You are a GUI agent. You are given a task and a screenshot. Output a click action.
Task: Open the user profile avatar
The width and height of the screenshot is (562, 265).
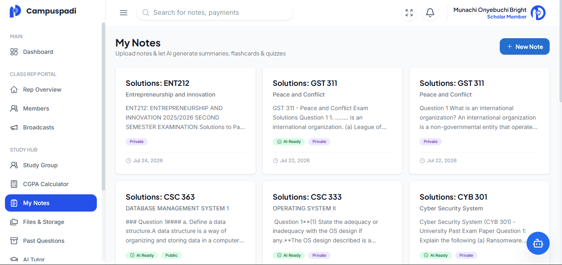[x=538, y=13]
